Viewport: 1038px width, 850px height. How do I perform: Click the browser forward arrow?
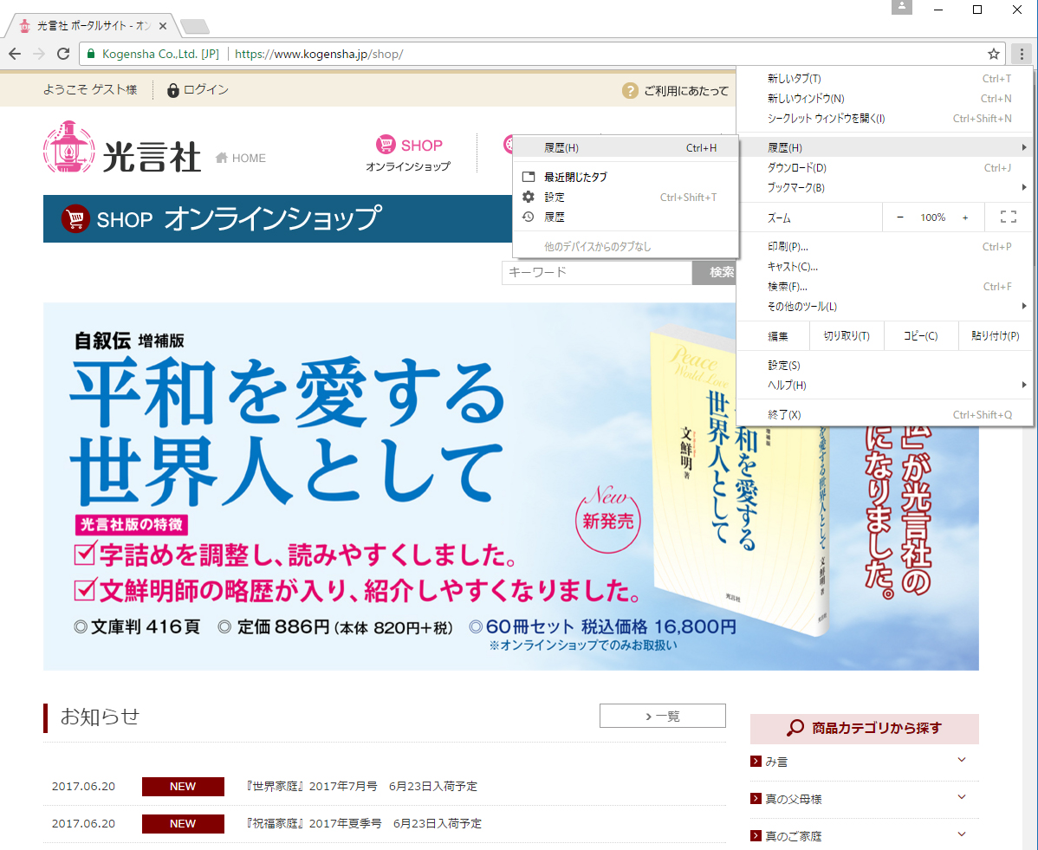39,54
